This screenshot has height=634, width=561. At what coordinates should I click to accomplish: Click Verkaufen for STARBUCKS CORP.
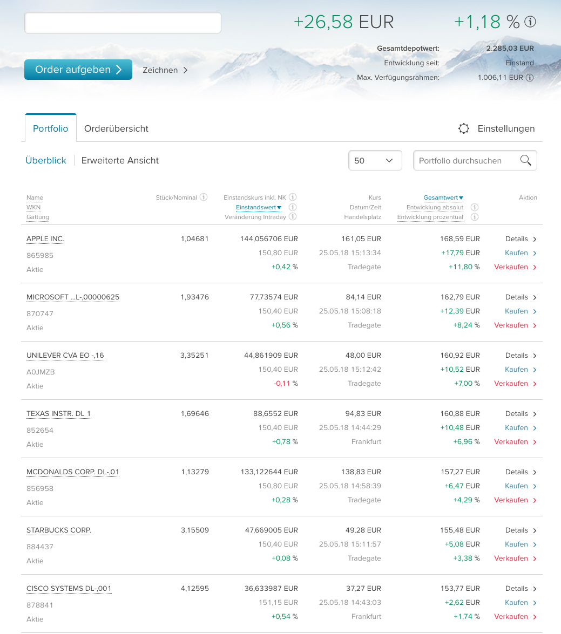(x=511, y=558)
